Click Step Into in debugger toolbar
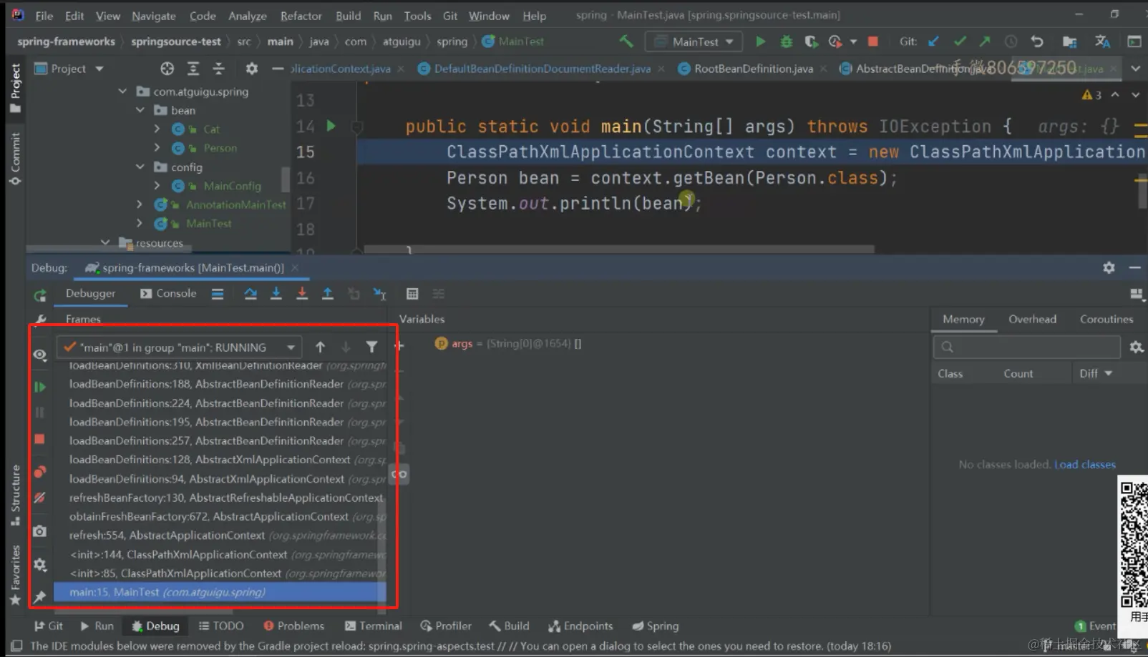 (x=276, y=294)
